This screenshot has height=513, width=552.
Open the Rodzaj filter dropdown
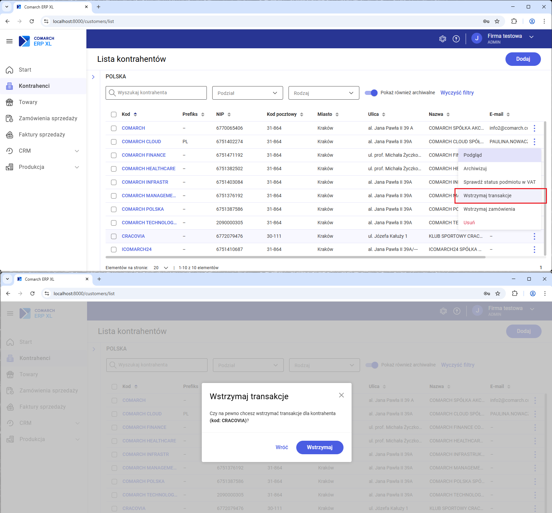point(324,93)
